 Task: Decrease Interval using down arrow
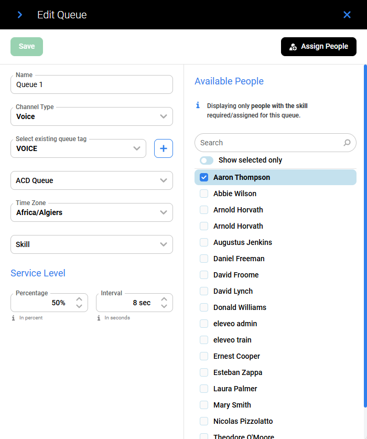[164, 306]
